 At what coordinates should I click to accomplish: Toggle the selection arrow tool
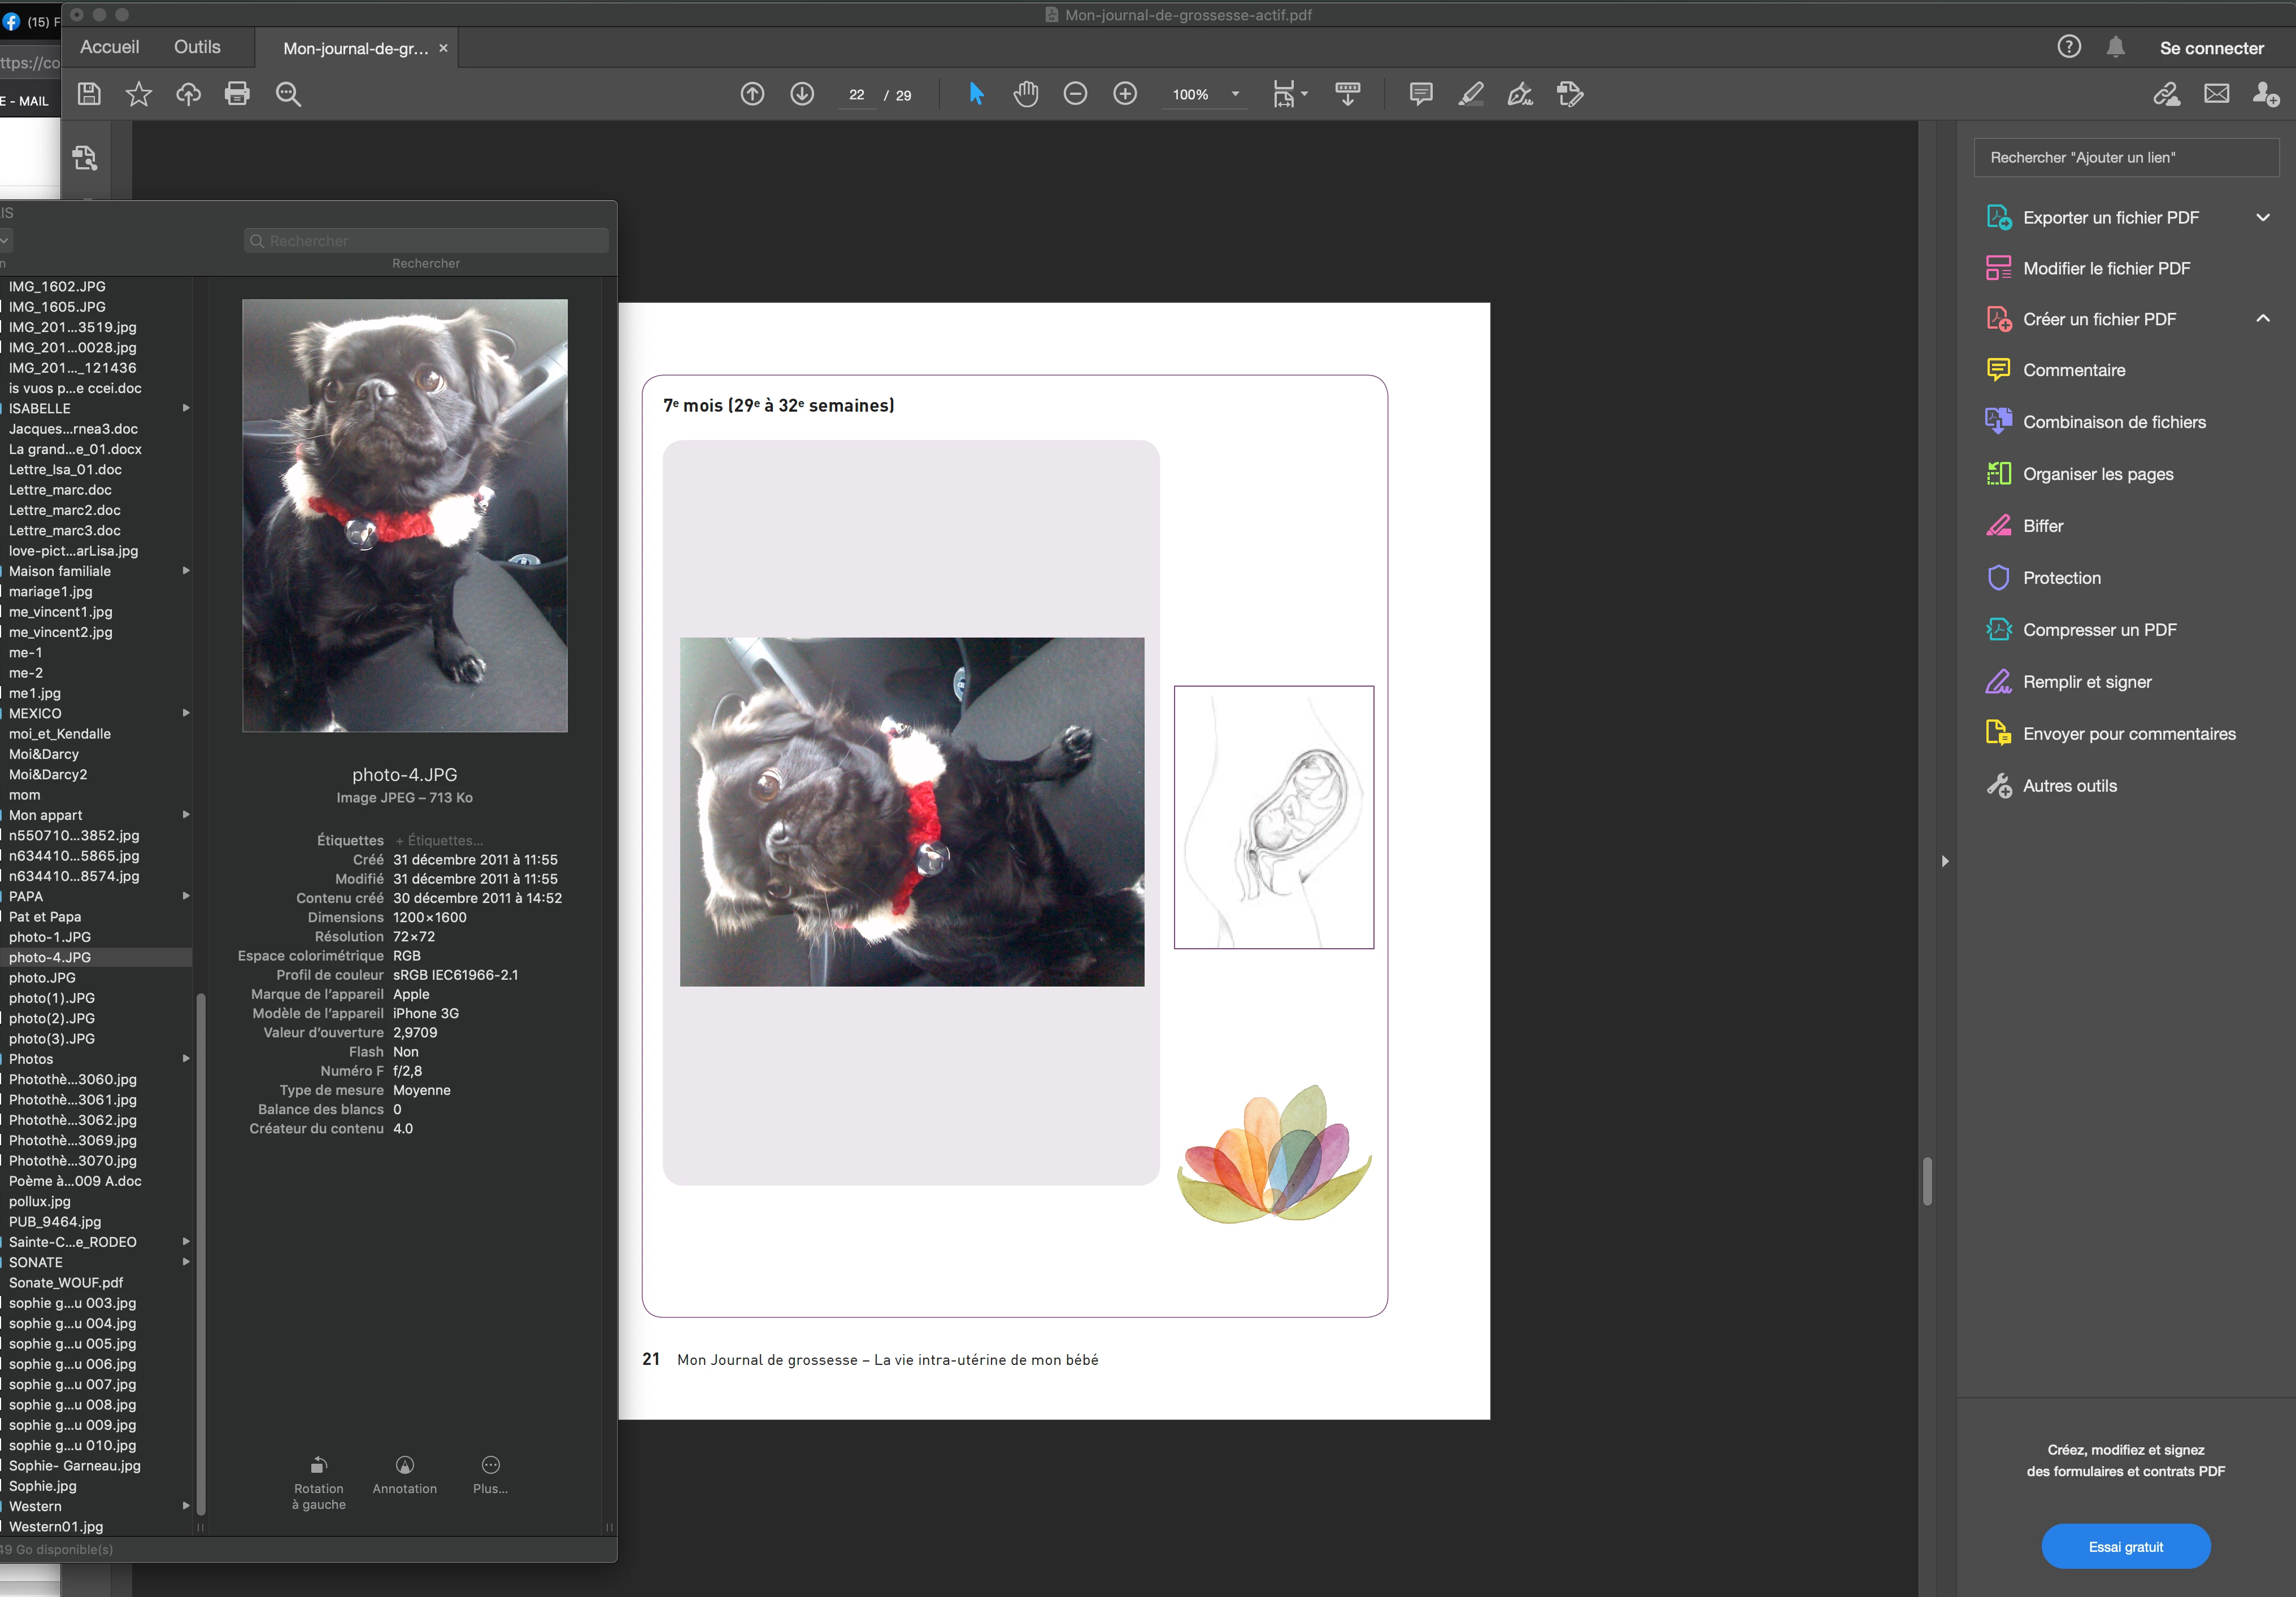(976, 94)
